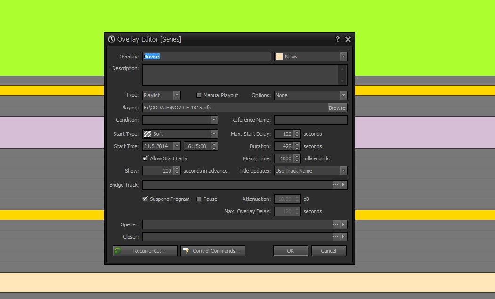The image size is (495, 299).
Task: Click the Reference Name field
Action: point(311,120)
